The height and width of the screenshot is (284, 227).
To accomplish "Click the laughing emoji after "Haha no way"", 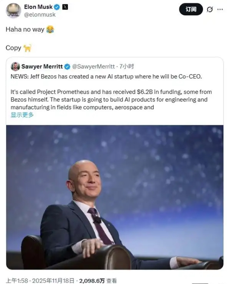I will coord(50,30).
